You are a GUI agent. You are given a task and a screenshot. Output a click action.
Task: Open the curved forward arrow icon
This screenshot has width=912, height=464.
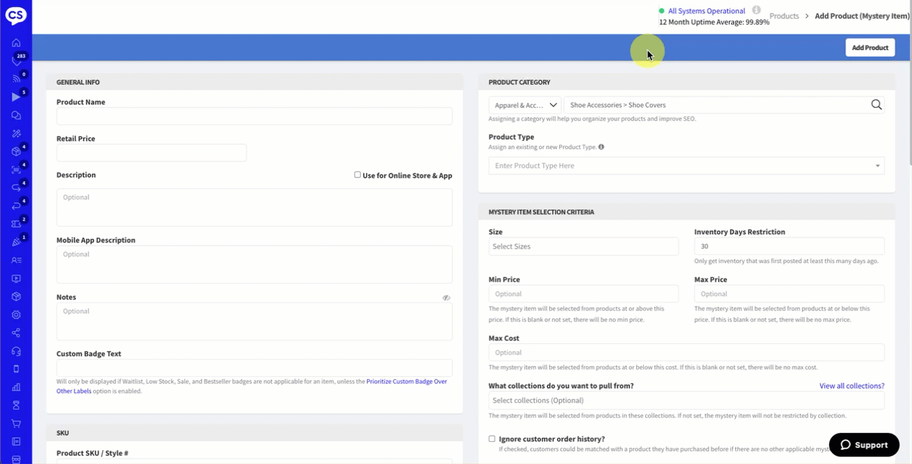pyautogui.click(x=16, y=188)
